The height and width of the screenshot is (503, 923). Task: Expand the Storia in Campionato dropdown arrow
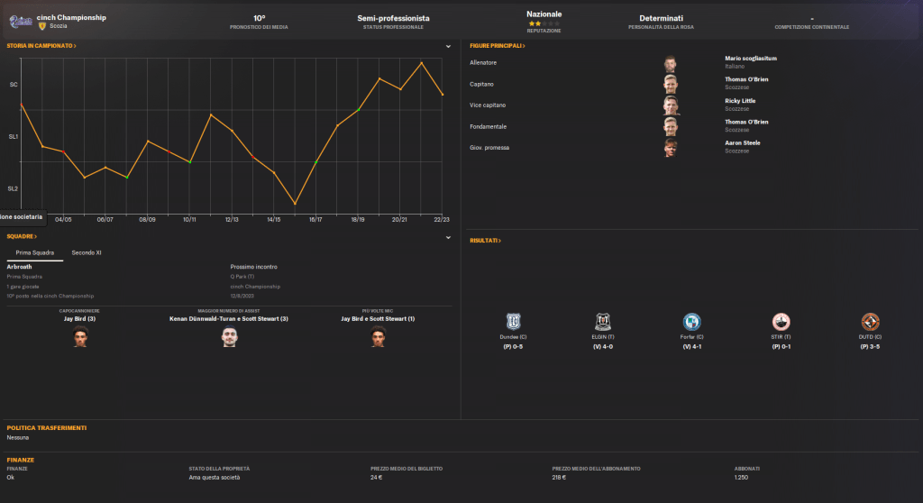point(448,46)
